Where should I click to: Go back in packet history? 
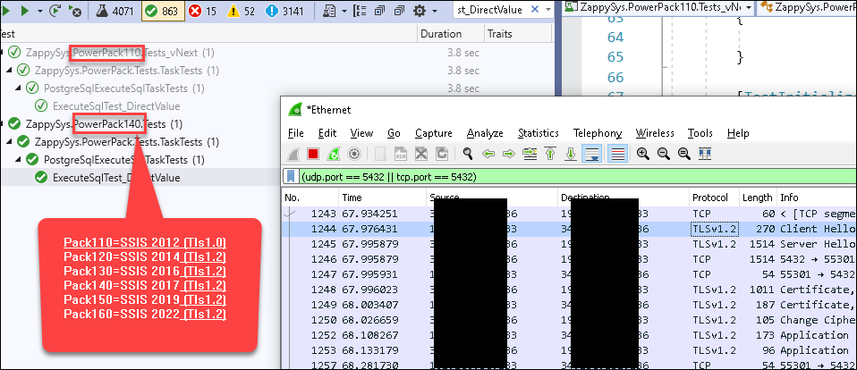[488, 154]
